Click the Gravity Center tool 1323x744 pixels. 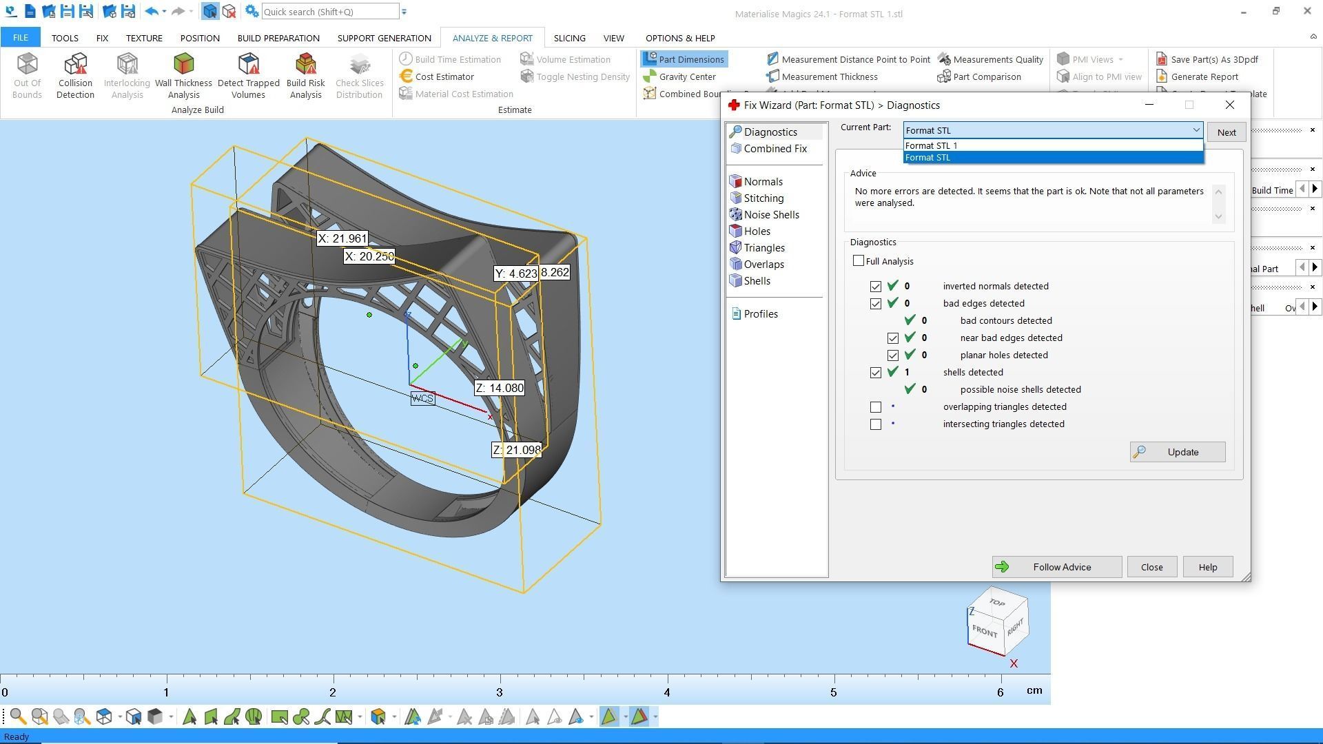tap(680, 76)
